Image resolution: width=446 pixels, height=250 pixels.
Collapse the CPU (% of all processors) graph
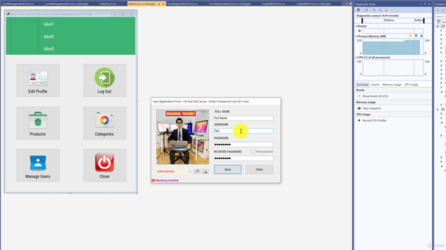pos(356,57)
